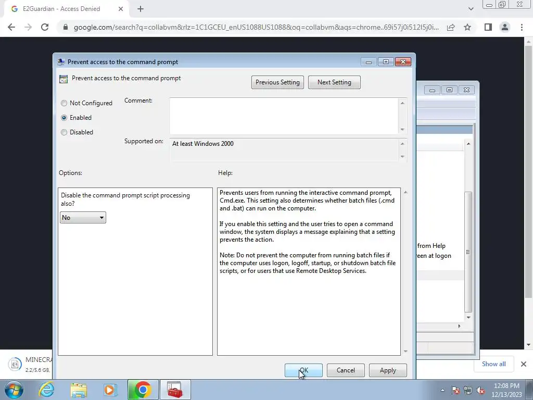Click Help pane scroll down arrow
This screenshot has width=533, height=400.
point(405,352)
